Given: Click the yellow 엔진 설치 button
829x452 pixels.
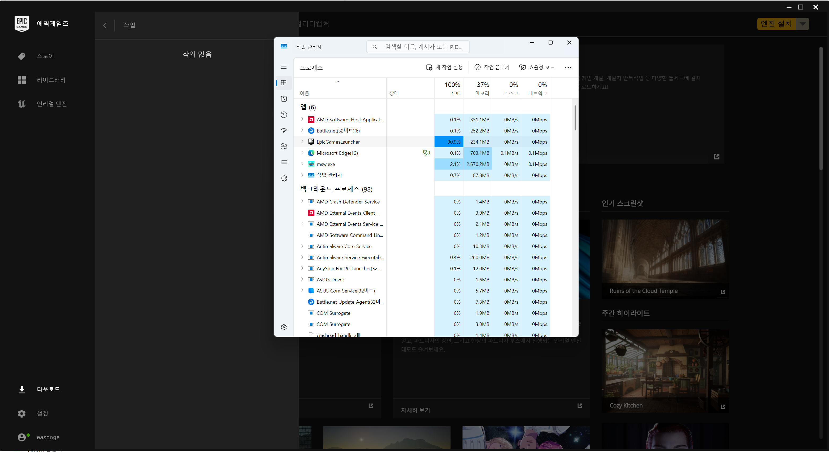Looking at the screenshot, I should [776, 24].
